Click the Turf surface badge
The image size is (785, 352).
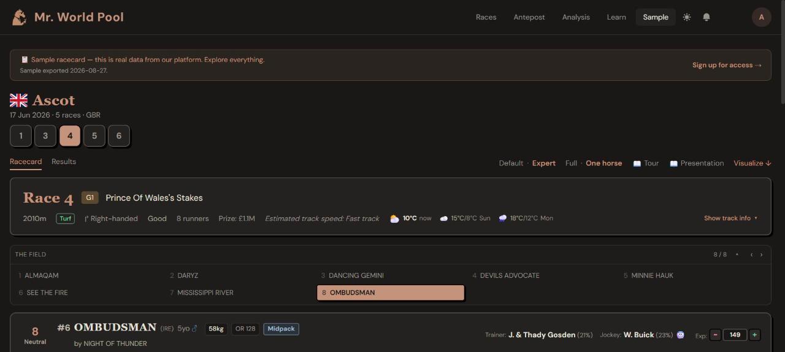click(x=66, y=219)
